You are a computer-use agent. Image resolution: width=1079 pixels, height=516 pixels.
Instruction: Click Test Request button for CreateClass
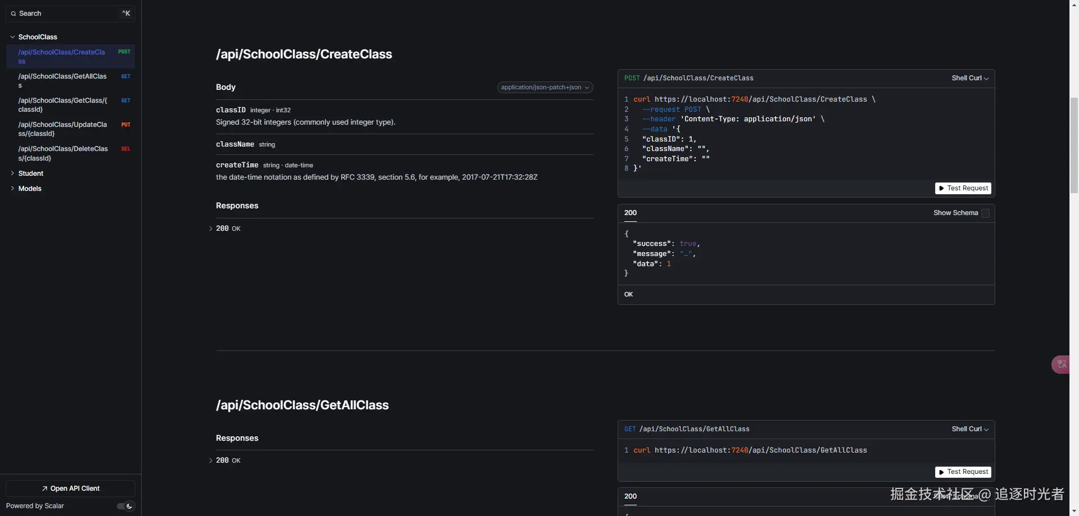click(963, 188)
